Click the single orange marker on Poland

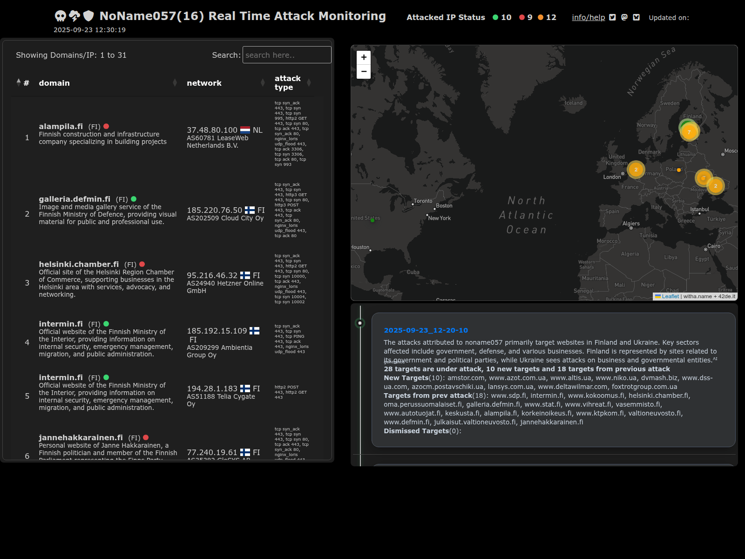679,170
